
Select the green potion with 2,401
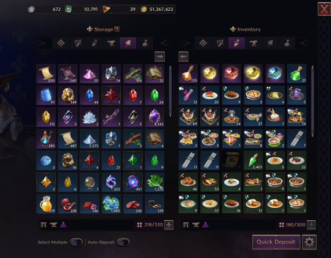point(253,160)
